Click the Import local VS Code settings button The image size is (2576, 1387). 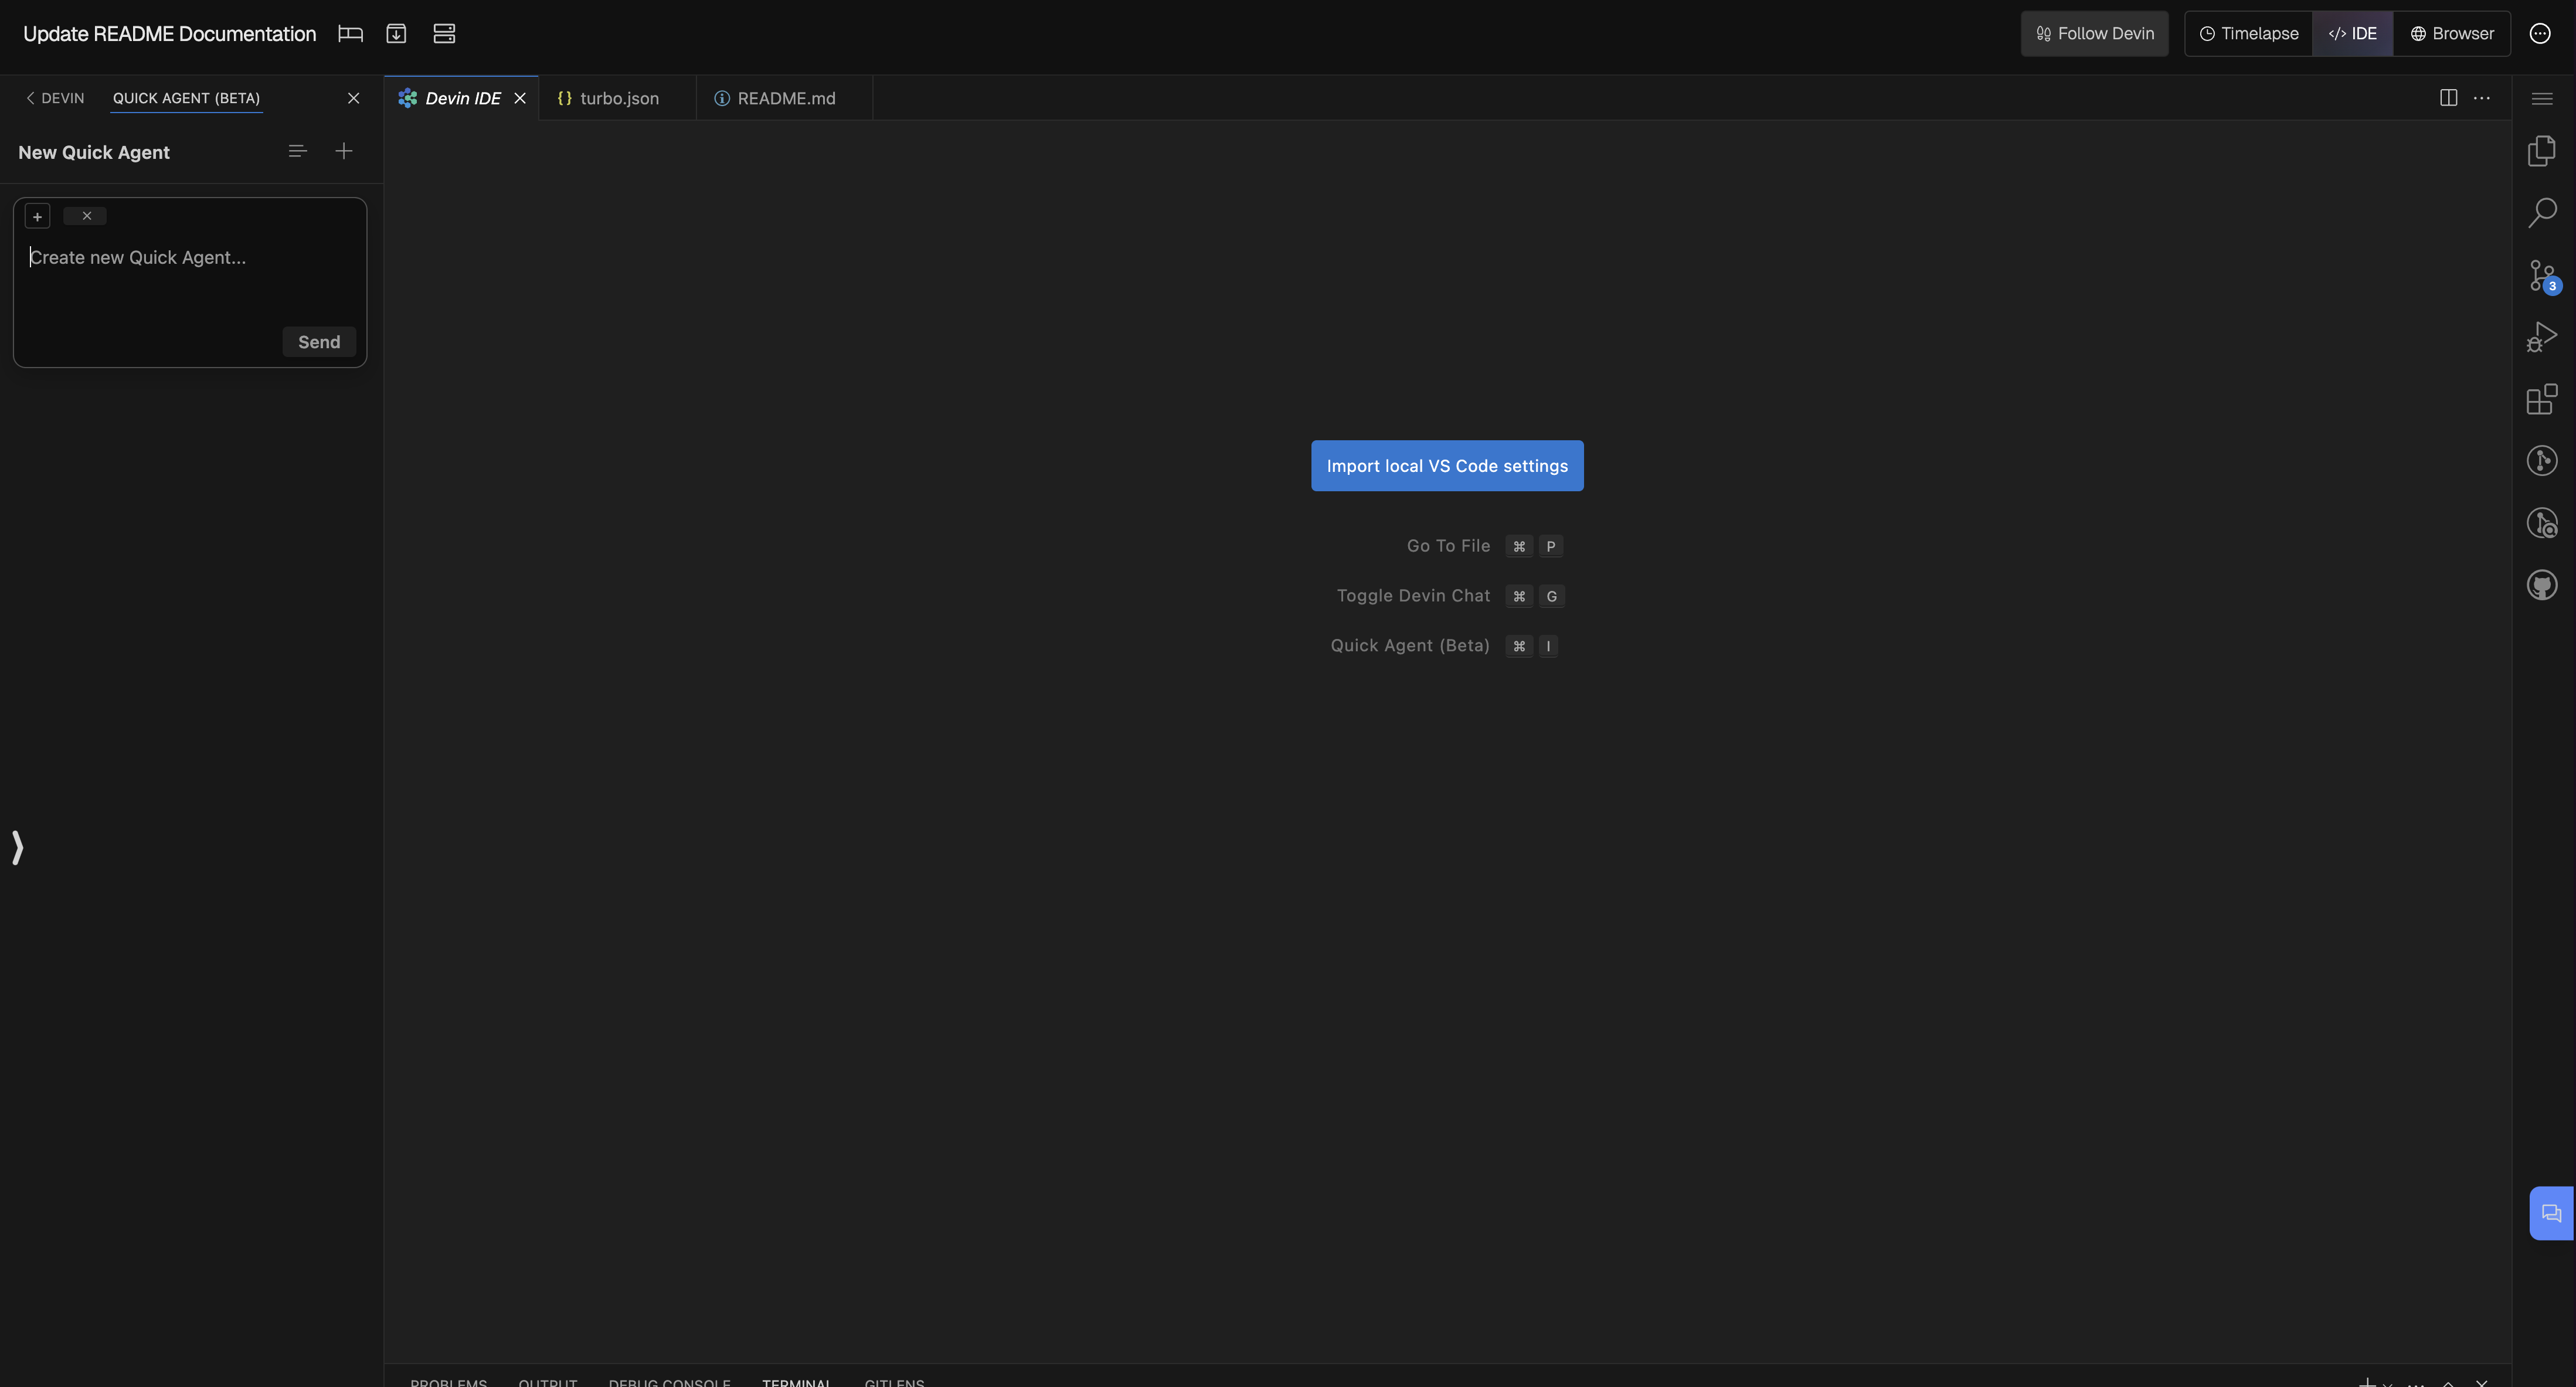click(1447, 465)
